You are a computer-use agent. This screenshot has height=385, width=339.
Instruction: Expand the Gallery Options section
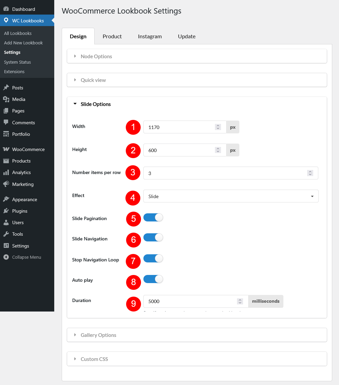pos(197,335)
